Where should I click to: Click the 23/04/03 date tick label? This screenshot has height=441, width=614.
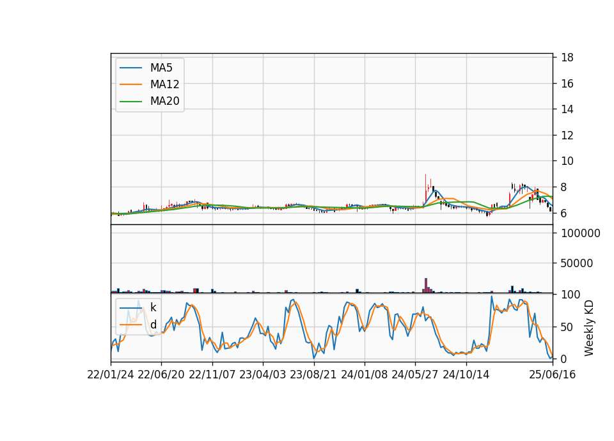[x=263, y=375]
